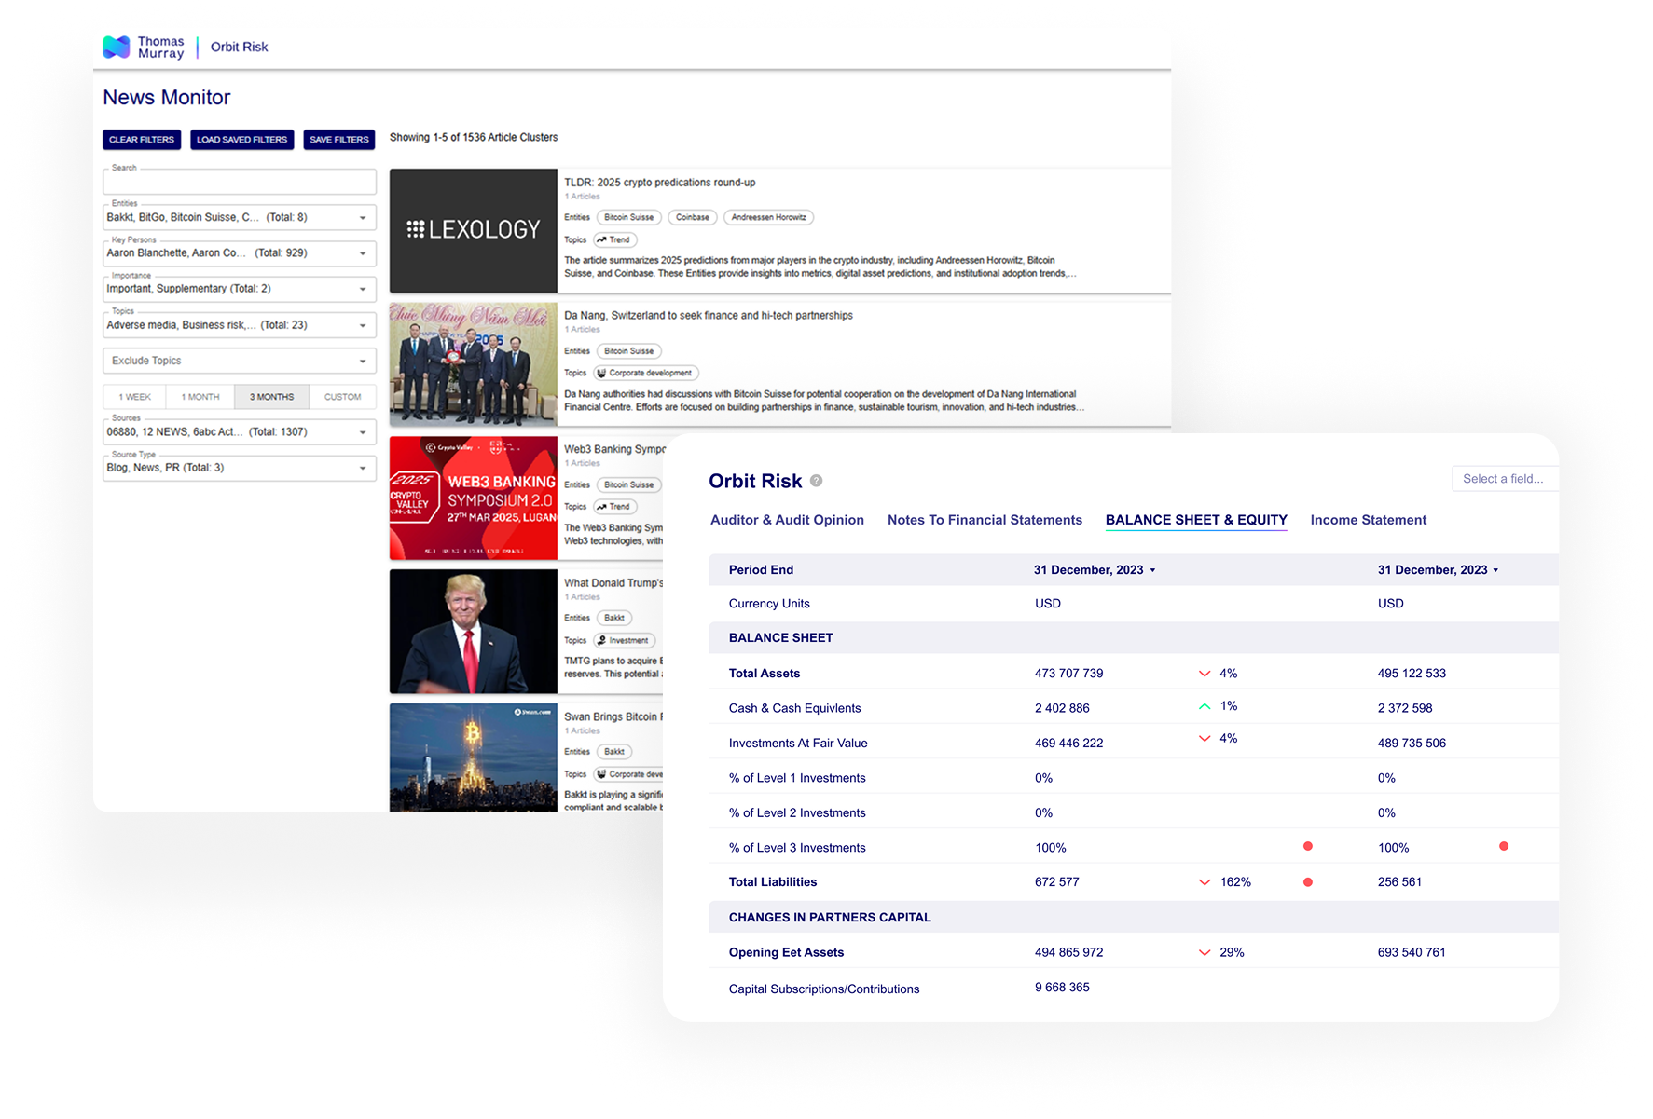Switch to Balance Sheet & Equity tab
Screen dimensions: 1653x1119
(x=1196, y=520)
